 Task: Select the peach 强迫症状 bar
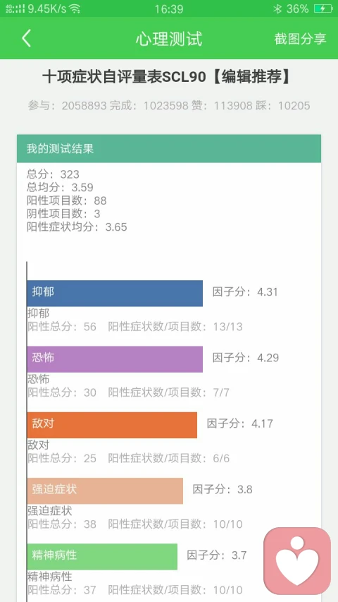[x=105, y=490]
